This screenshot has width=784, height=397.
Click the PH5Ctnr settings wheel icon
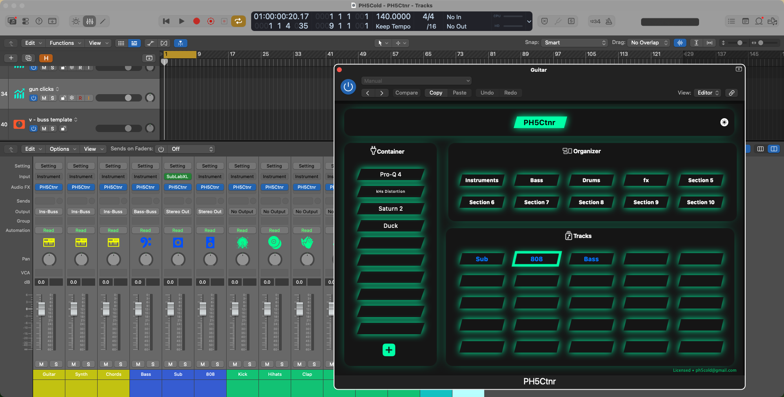coord(724,122)
